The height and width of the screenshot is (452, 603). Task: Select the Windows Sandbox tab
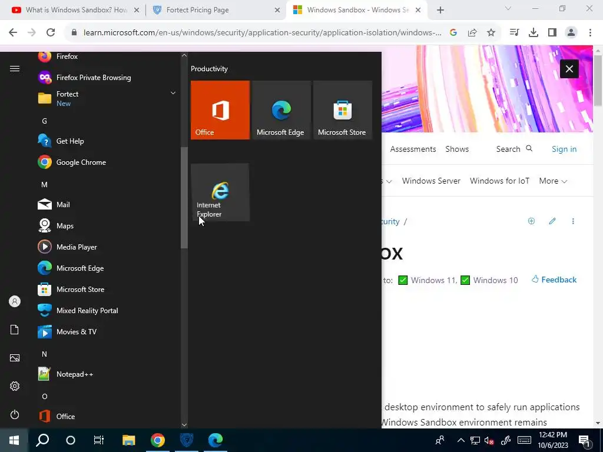[x=356, y=10]
